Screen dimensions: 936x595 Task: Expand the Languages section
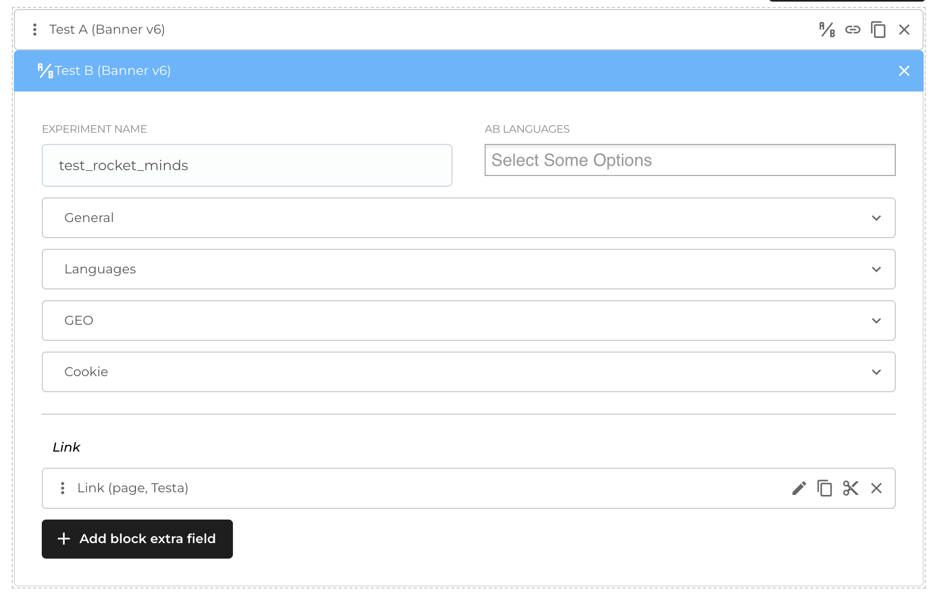[876, 269]
